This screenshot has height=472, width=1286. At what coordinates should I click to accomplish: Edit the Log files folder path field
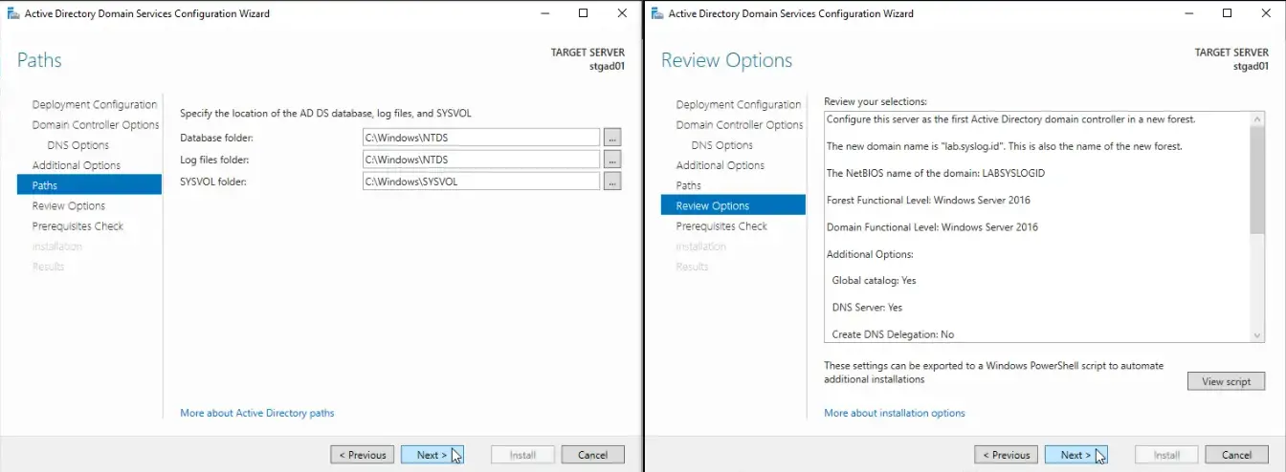pos(481,160)
